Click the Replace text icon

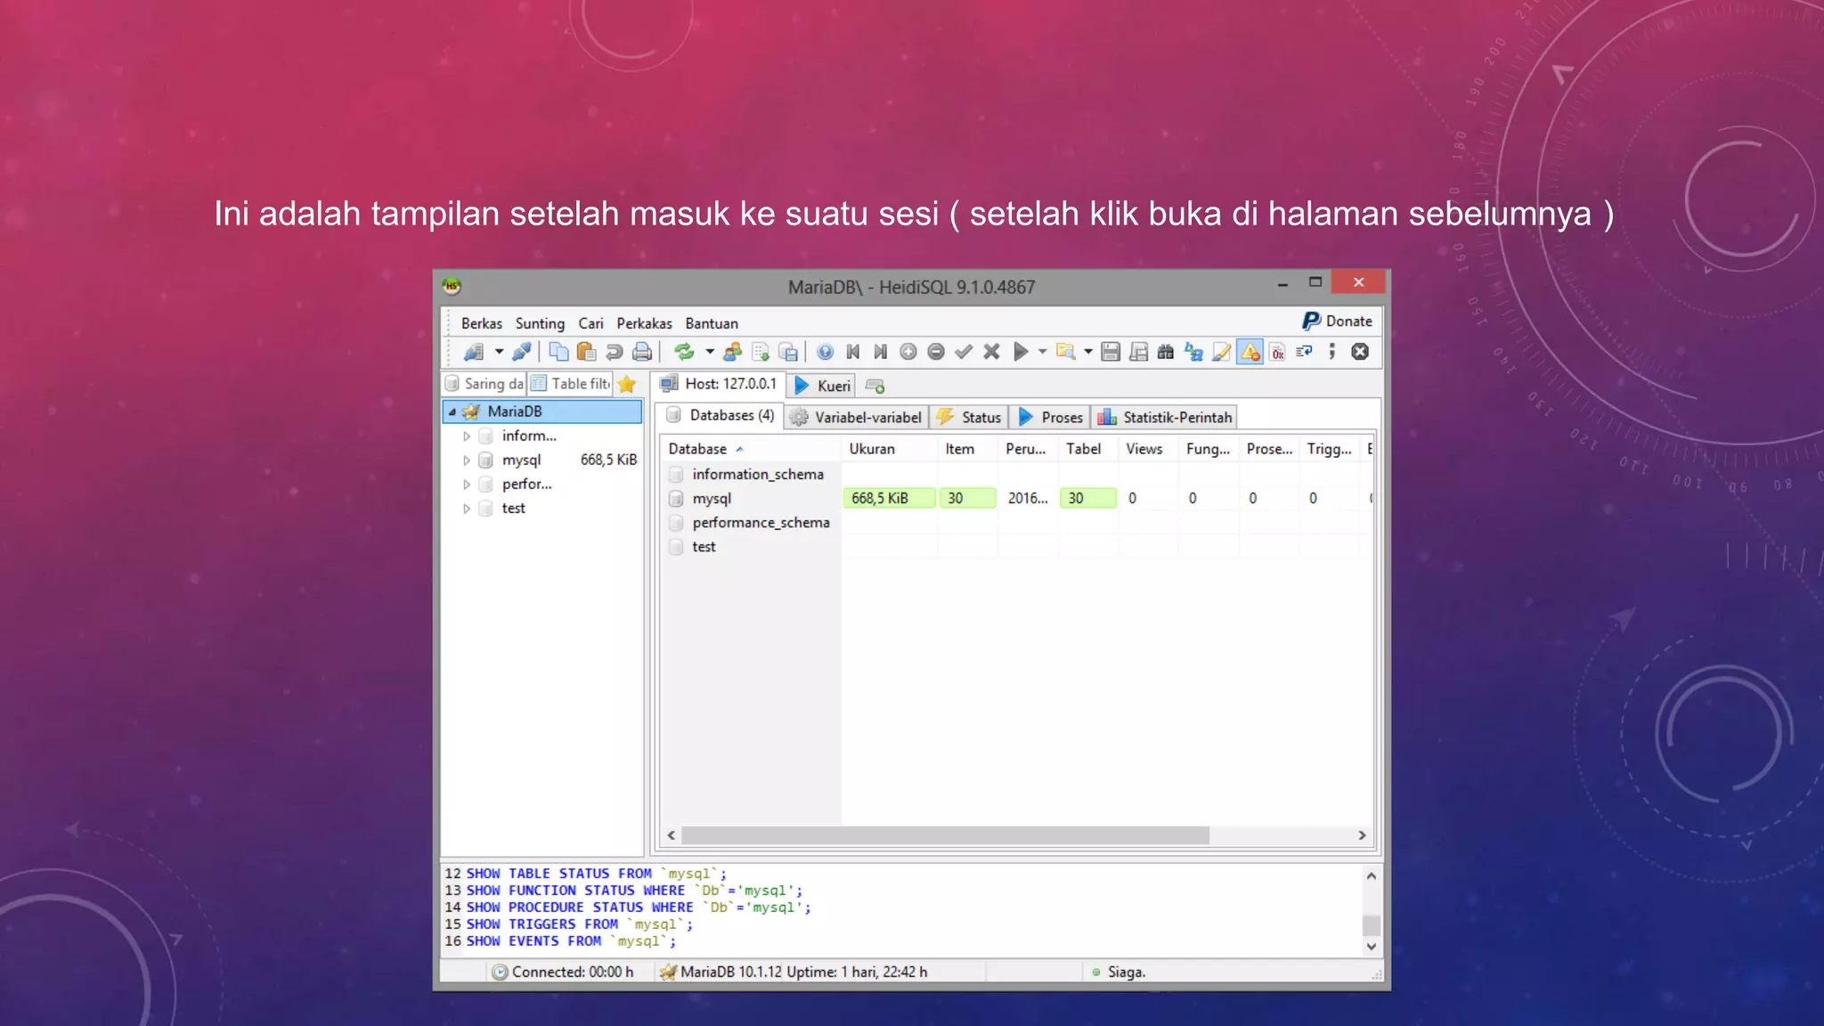tap(1193, 352)
